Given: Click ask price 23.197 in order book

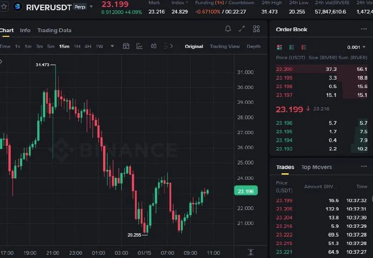Looking at the screenshot, I should pos(284,95).
